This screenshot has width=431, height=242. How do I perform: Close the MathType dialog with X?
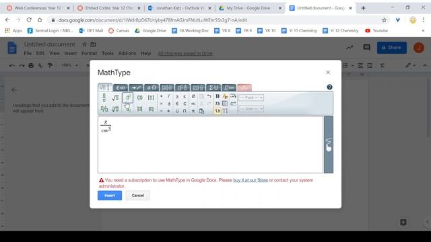[x=328, y=72]
